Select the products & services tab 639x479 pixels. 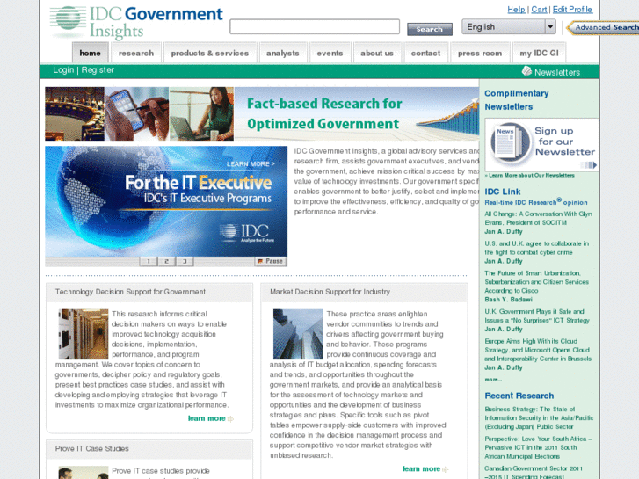point(210,53)
